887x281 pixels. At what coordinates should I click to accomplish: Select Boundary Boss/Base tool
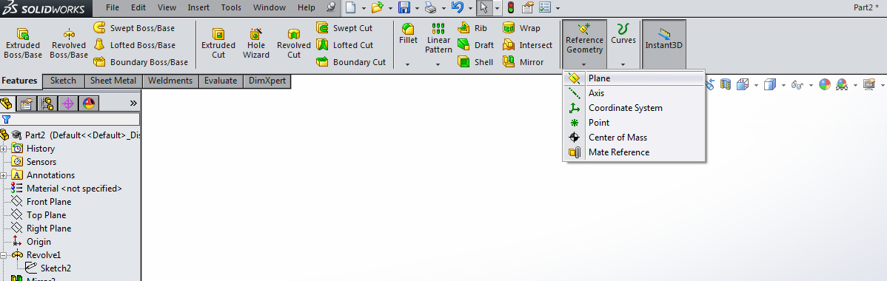(x=140, y=62)
